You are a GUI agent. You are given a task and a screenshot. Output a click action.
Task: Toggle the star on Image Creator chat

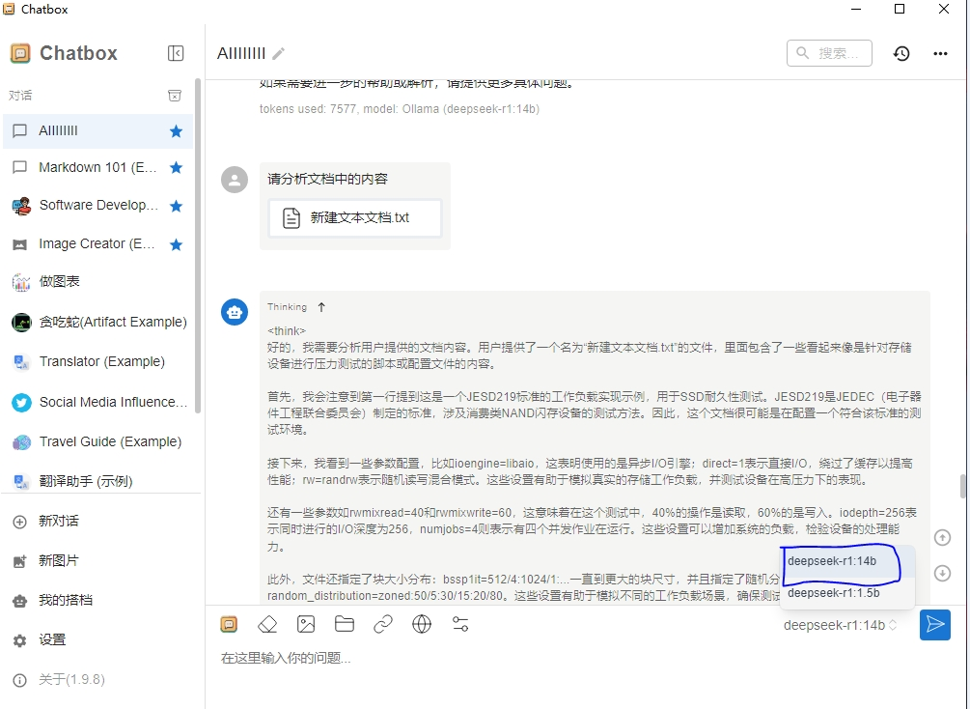(x=176, y=244)
